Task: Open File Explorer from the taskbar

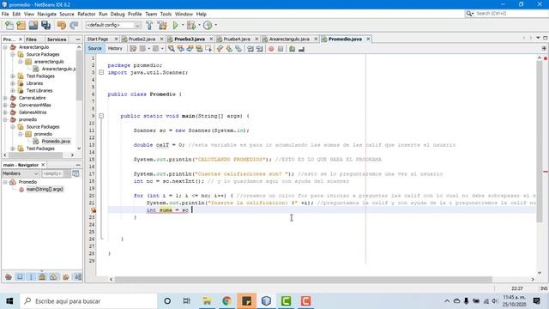Action: click(x=207, y=301)
